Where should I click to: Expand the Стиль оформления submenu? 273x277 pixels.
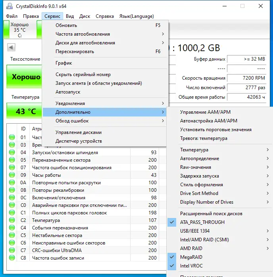click(x=219, y=185)
